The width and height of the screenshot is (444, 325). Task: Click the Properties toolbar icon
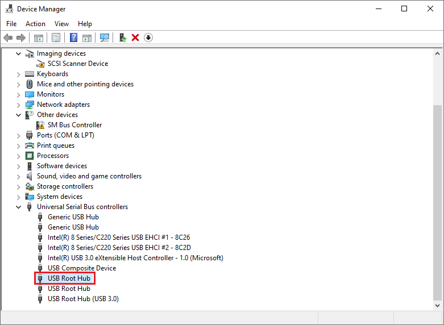click(x=56, y=37)
